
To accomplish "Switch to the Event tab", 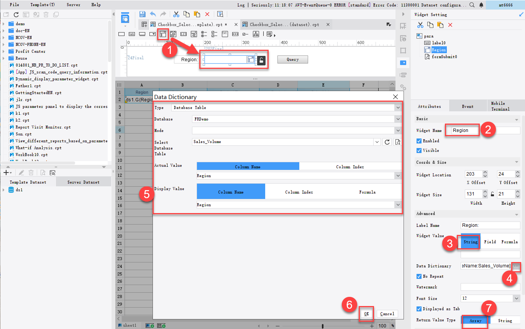I will pyautogui.click(x=468, y=106).
